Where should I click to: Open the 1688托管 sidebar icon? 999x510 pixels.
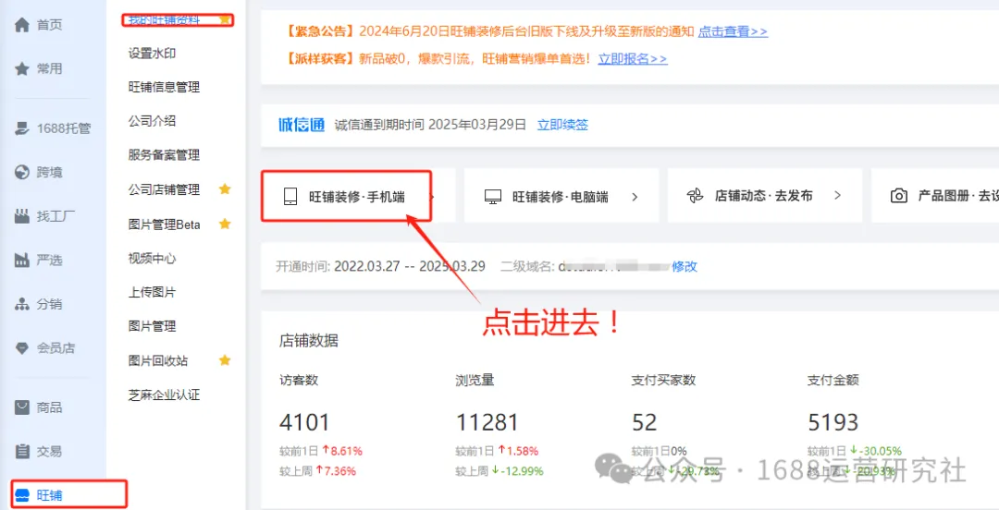pyautogui.click(x=22, y=128)
